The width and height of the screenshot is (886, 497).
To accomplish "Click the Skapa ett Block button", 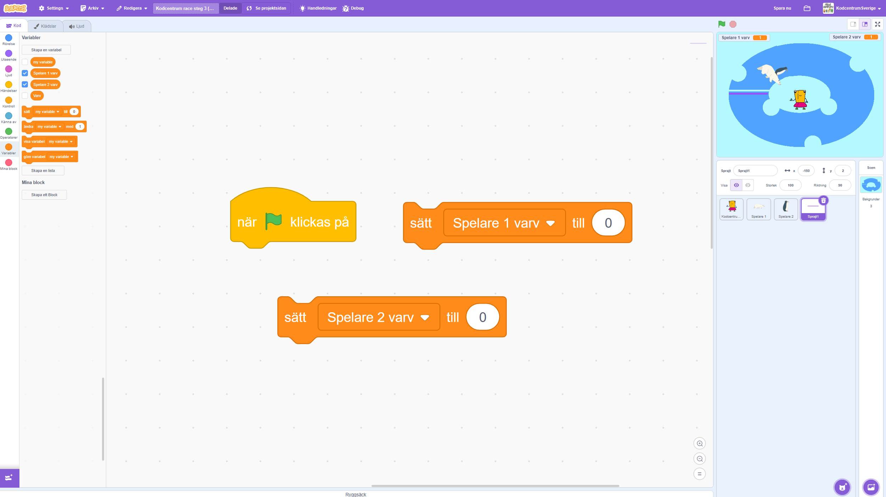I will point(44,195).
